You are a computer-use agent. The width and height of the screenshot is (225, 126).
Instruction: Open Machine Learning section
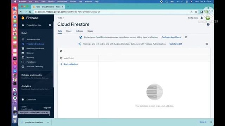click(34, 66)
